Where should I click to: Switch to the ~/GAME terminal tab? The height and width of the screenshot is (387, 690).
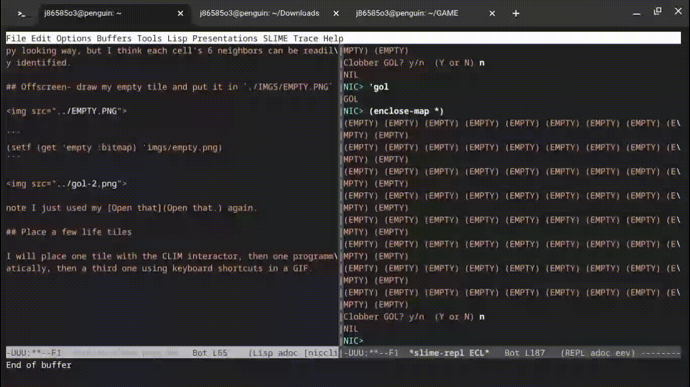click(x=407, y=14)
